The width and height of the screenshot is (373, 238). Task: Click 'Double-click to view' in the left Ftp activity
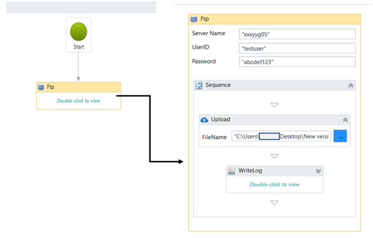78,101
